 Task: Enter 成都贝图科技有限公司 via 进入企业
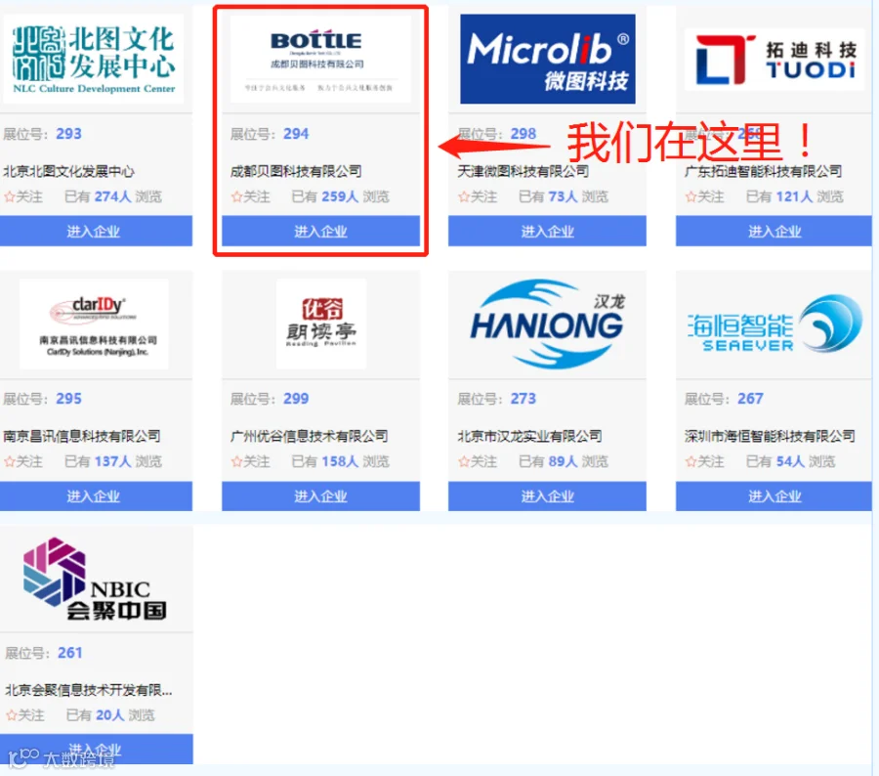pos(320,232)
